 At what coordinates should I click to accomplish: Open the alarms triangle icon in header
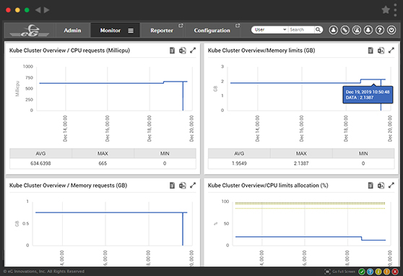(x=357, y=30)
